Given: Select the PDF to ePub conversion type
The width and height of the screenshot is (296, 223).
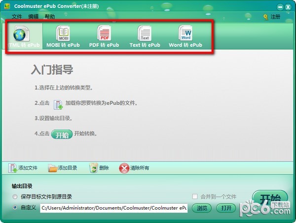Looking at the screenshot, I should 104,37.
